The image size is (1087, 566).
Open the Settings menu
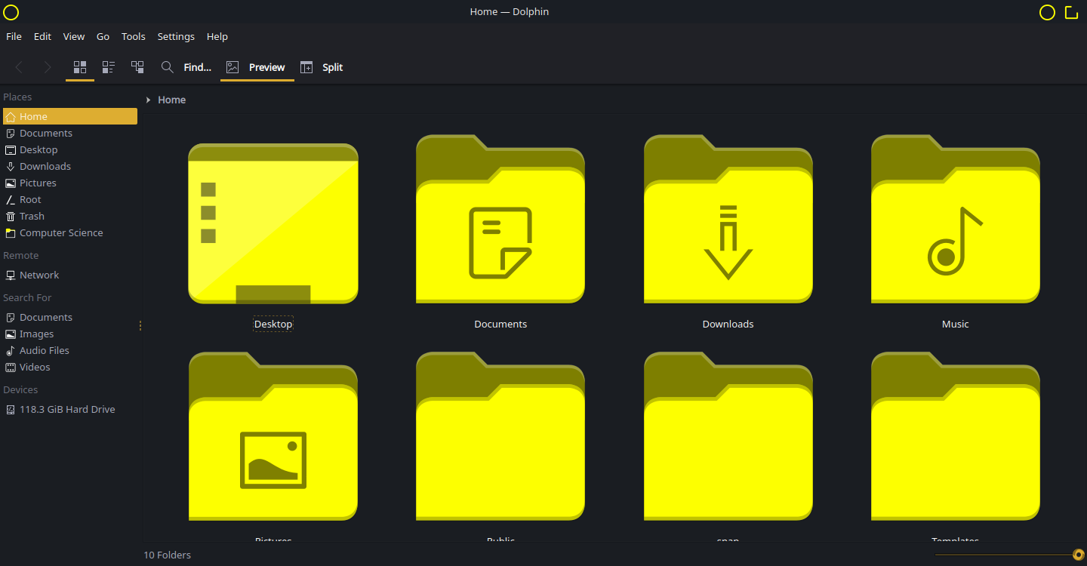click(176, 36)
